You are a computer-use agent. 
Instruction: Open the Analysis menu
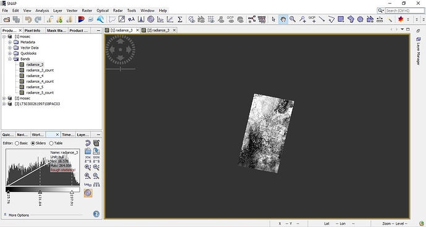coord(42,10)
